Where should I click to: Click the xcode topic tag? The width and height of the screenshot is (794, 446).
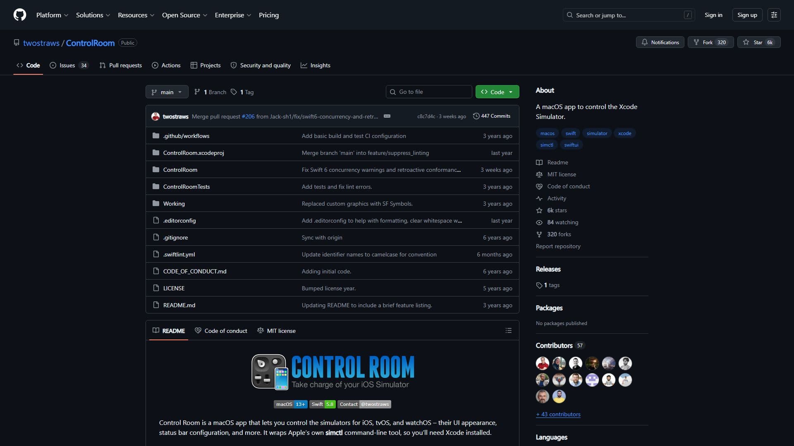point(624,133)
